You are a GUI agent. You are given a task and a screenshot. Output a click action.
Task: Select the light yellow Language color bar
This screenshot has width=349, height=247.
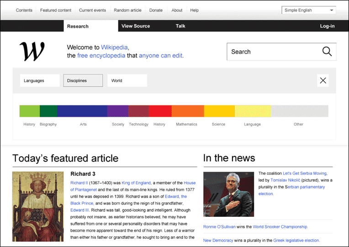(253, 111)
